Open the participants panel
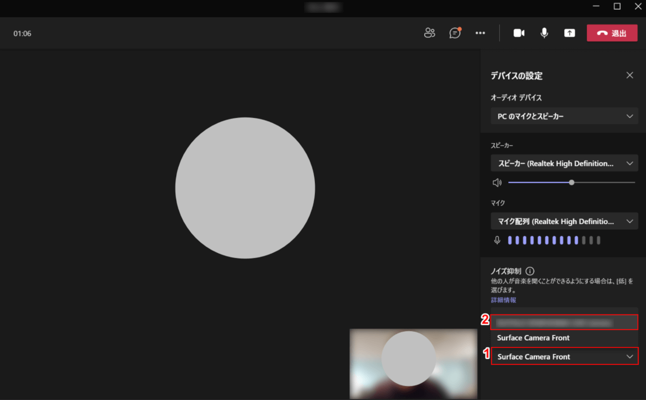The image size is (646, 400). coord(430,33)
